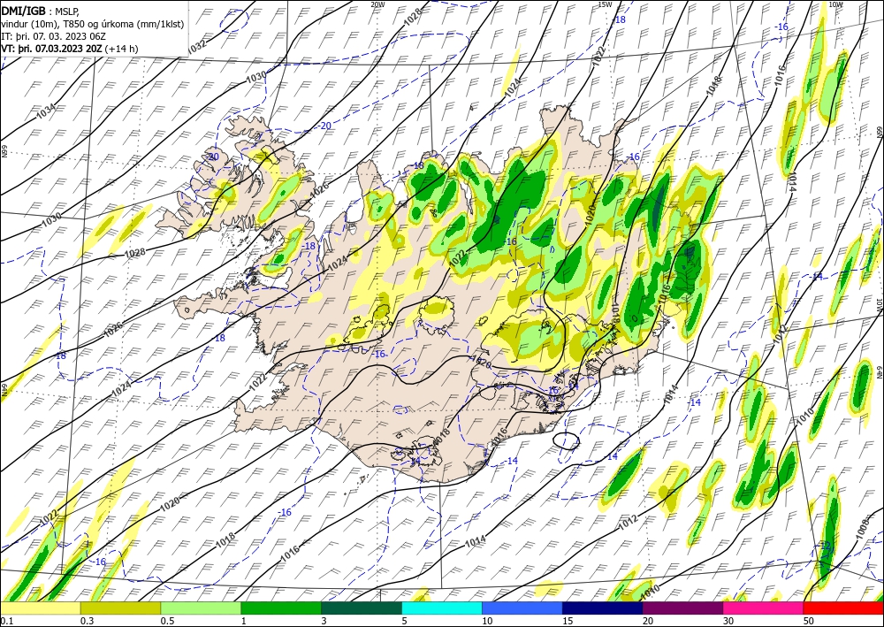The width and height of the screenshot is (884, 627).
Task: Pick the cyan 5–10 legend swatch
Action: point(442,608)
